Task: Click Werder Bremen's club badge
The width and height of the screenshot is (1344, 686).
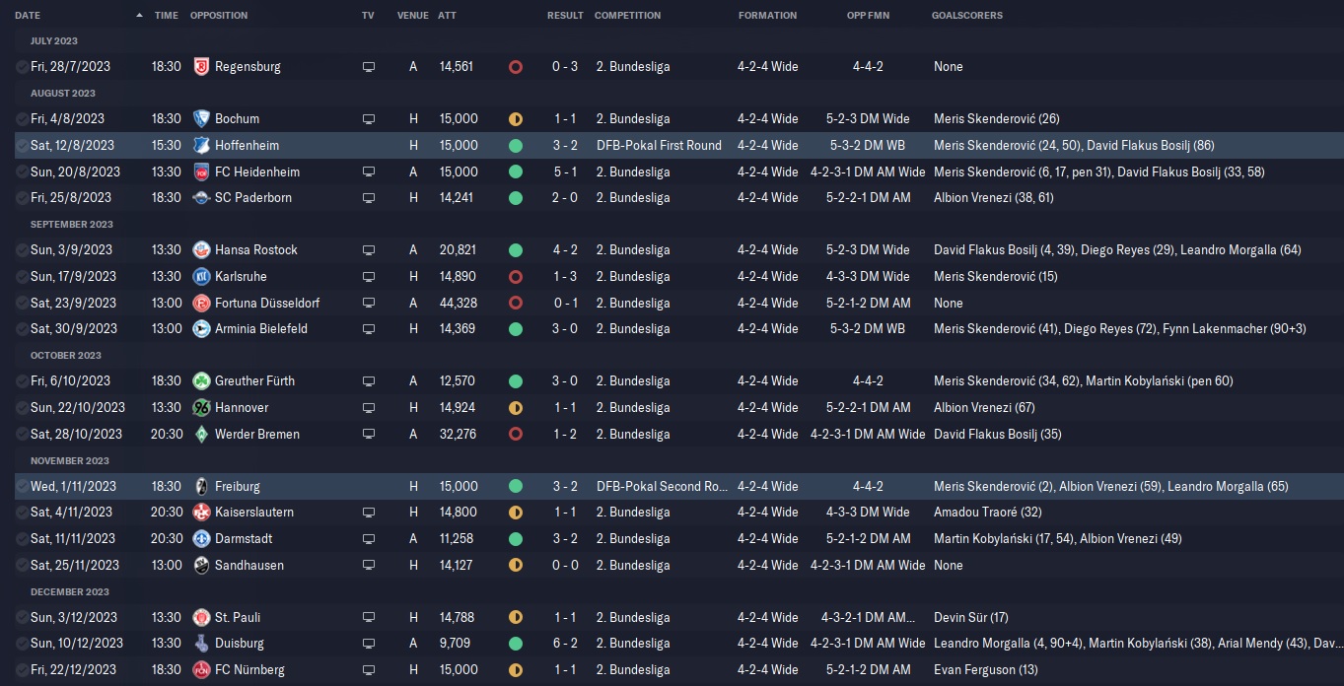Action: (x=201, y=435)
